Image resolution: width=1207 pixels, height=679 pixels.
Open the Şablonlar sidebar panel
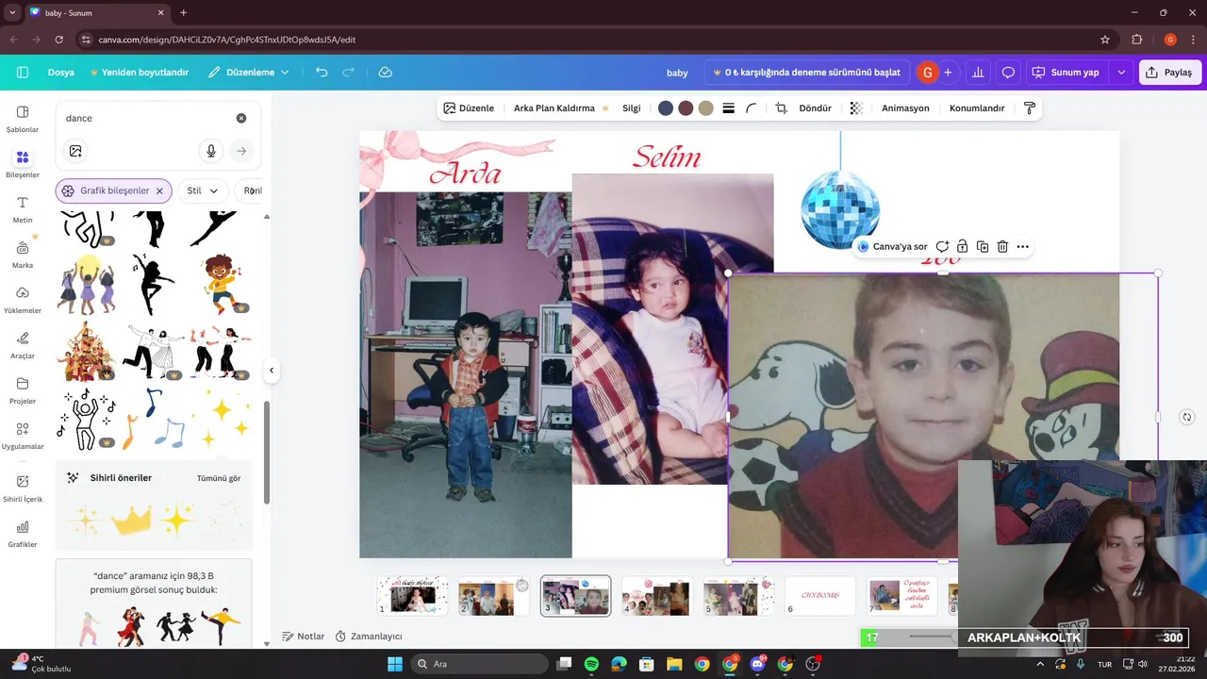click(23, 118)
